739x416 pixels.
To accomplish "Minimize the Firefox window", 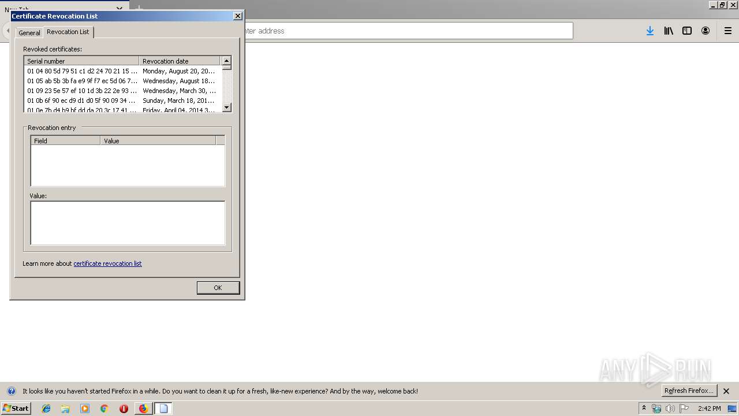I will pos(713,5).
